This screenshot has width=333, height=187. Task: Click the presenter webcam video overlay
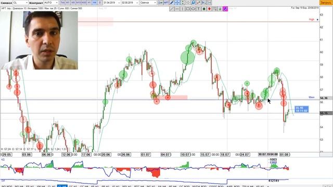(x=40, y=41)
